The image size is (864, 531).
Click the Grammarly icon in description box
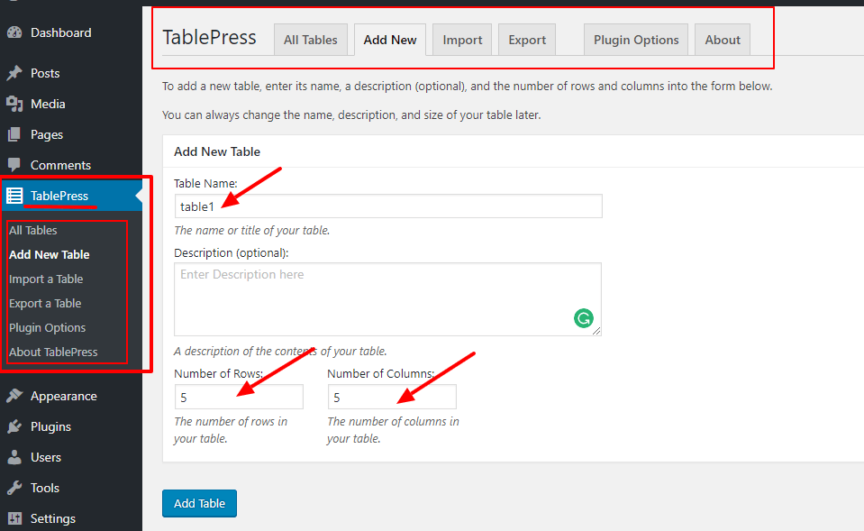pyautogui.click(x=583, y=318)
